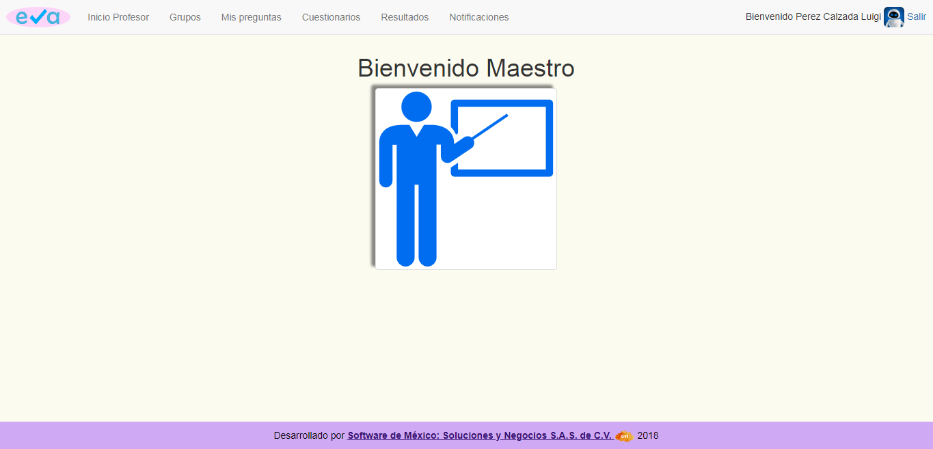
Task: Open Mis preguntas menu item
Action: click(x=251, y=17)
